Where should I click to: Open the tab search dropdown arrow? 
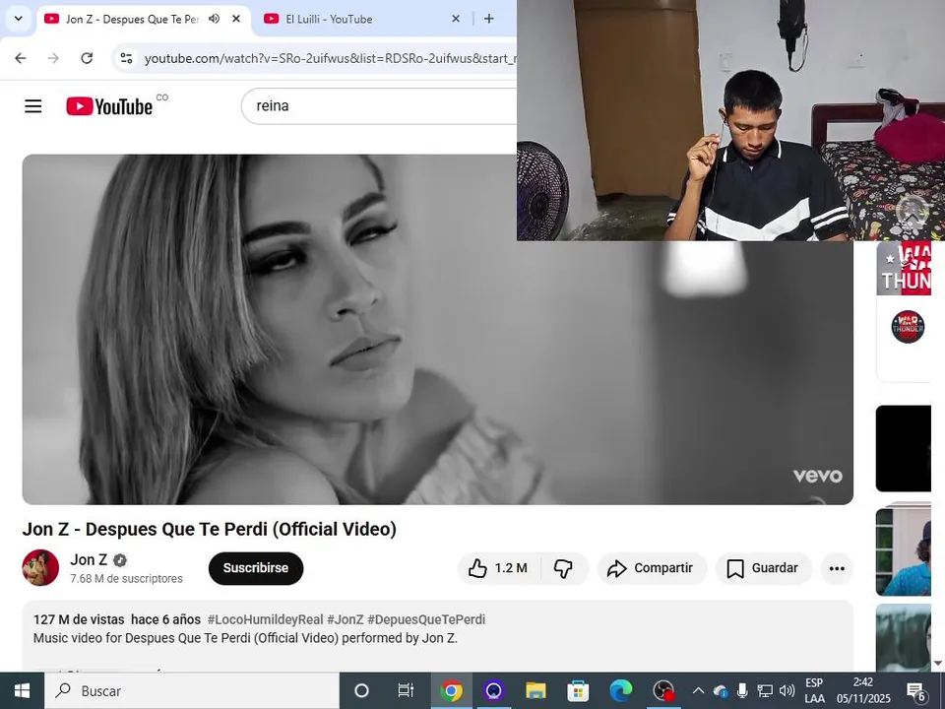[18, 19]
